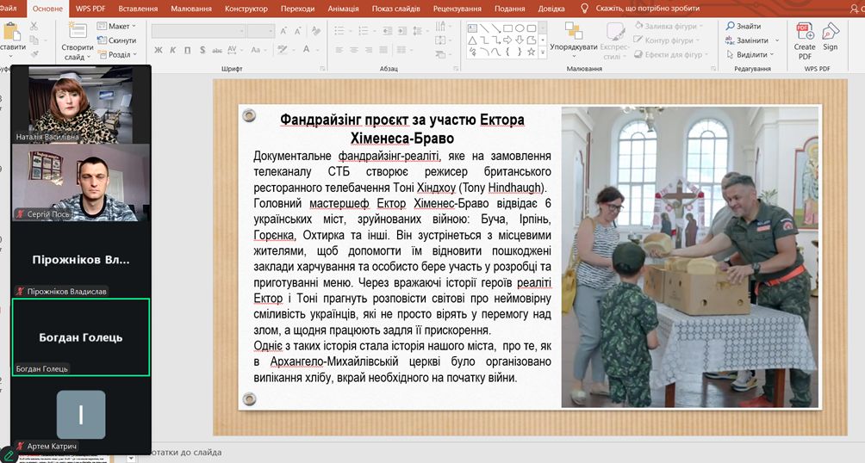Image resolution: width=865 pixels, height=463 pixels.
Task: Toggle underline (П) formatting
Action: tap(186, 52)
